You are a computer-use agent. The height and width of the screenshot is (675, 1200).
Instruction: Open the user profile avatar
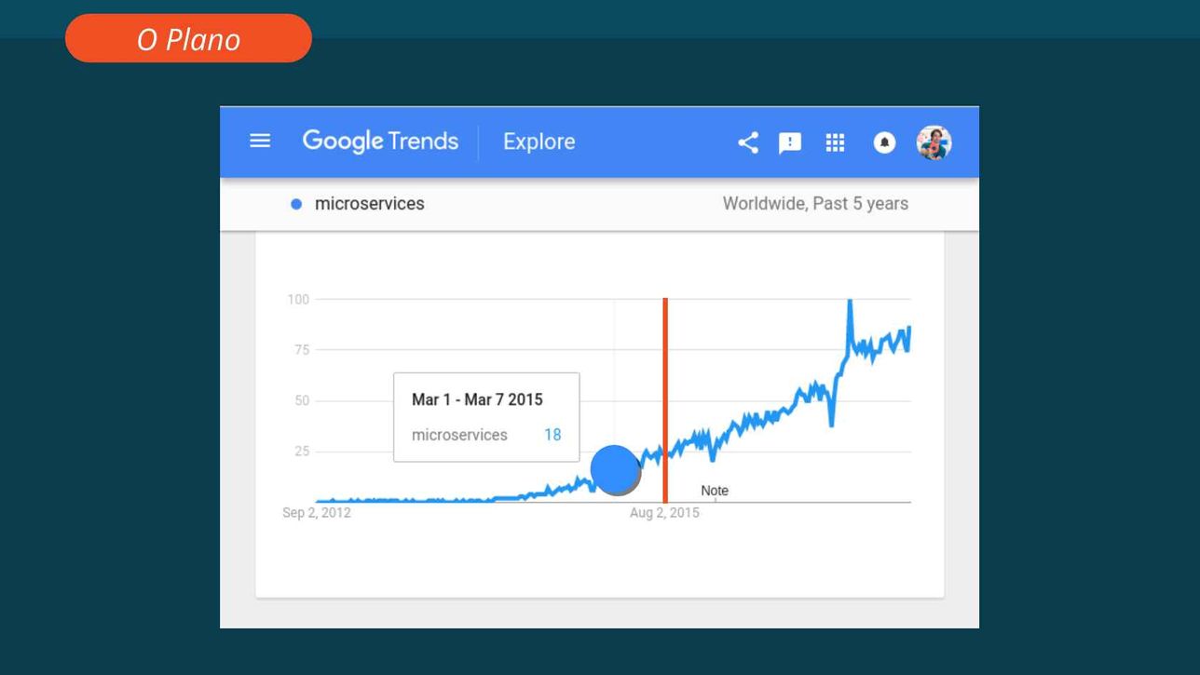[934, 142]
